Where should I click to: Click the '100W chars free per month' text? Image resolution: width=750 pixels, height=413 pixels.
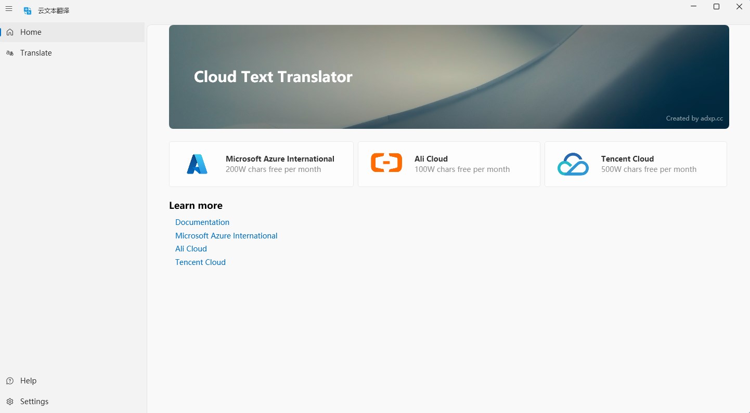click(462, 169)
